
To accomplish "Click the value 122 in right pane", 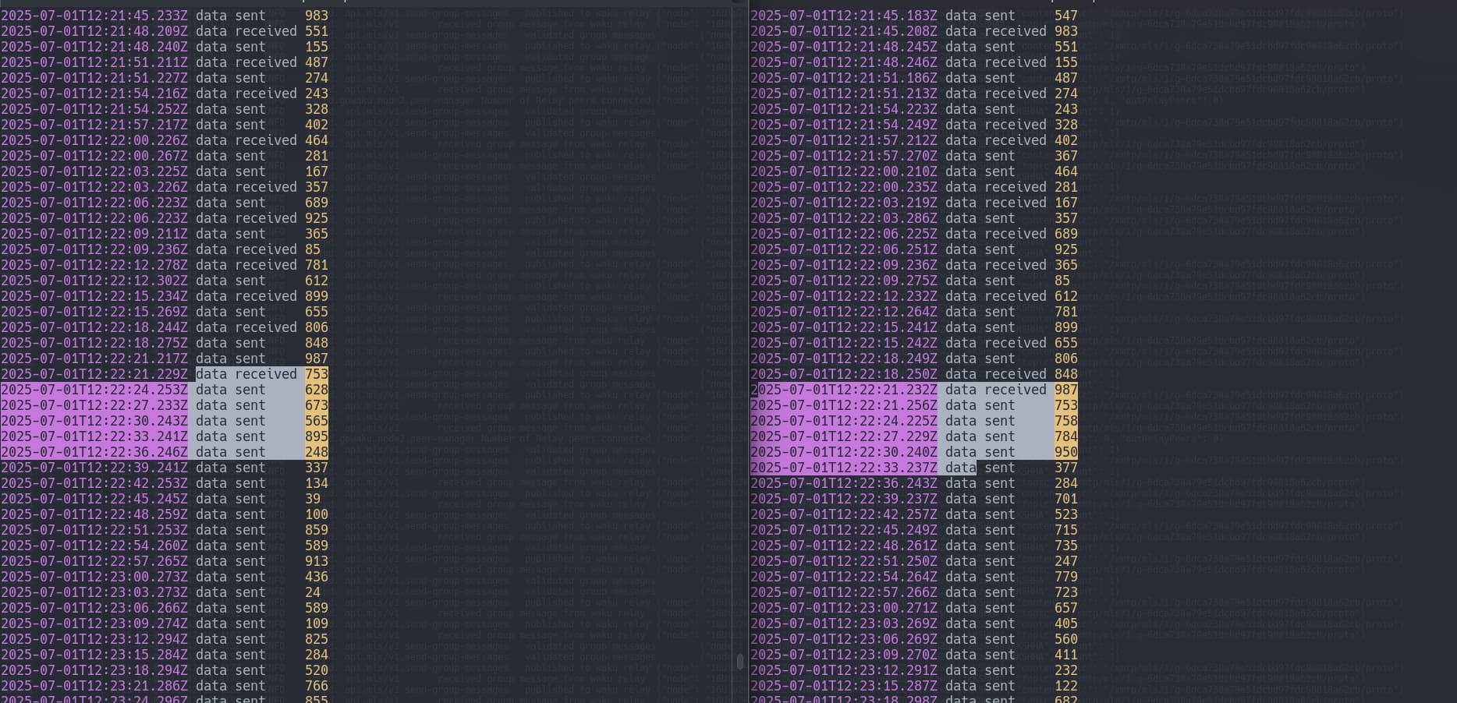I will point(1065,686).
